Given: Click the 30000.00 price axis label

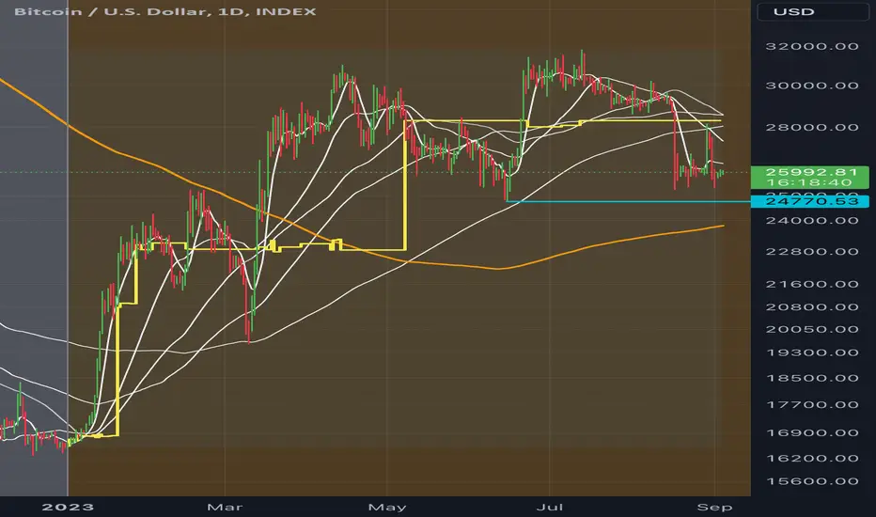Looking at the screenshot, I should tap(812, 86).
